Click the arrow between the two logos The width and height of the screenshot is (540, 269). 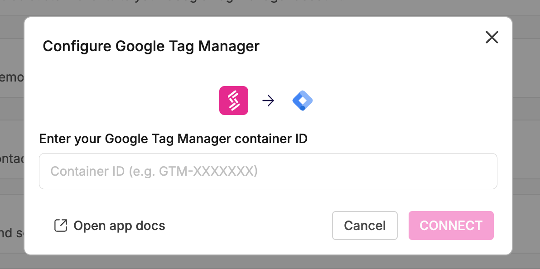(x=268, y=101)
